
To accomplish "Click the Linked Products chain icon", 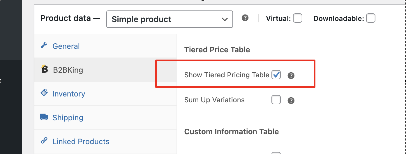I will point(44,141).
